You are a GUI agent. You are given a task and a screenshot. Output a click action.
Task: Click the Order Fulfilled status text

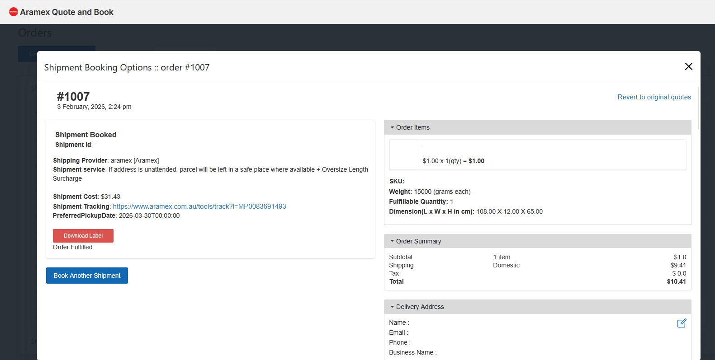pos(73,247)
